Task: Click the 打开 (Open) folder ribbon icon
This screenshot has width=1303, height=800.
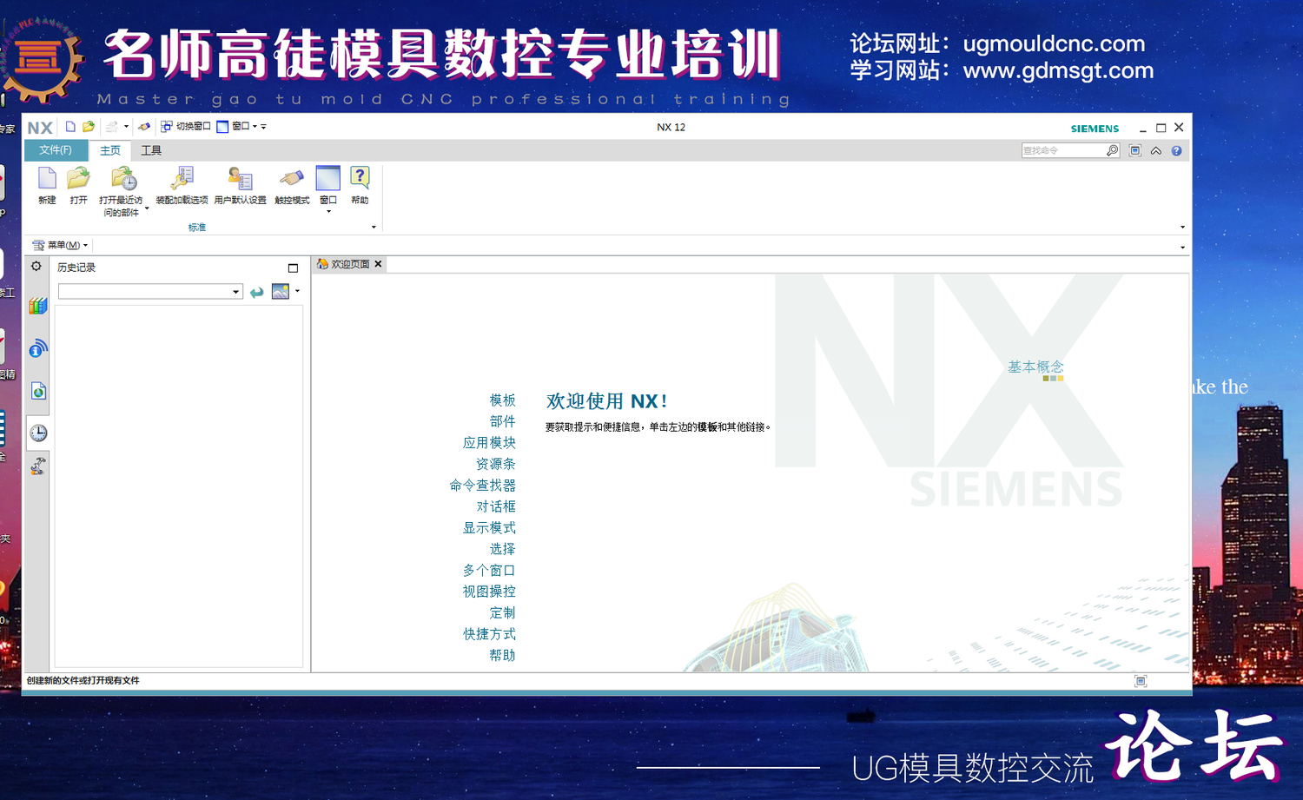Action: point(78,179)
